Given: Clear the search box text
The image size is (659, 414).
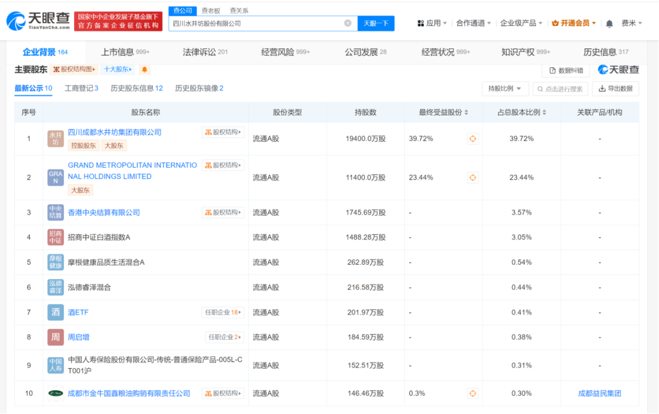Looking at the screenshot, I should pos(347,23).
